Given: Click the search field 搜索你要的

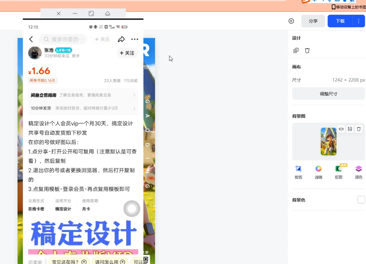Looking at the screenshot, I should coord(63,39).
